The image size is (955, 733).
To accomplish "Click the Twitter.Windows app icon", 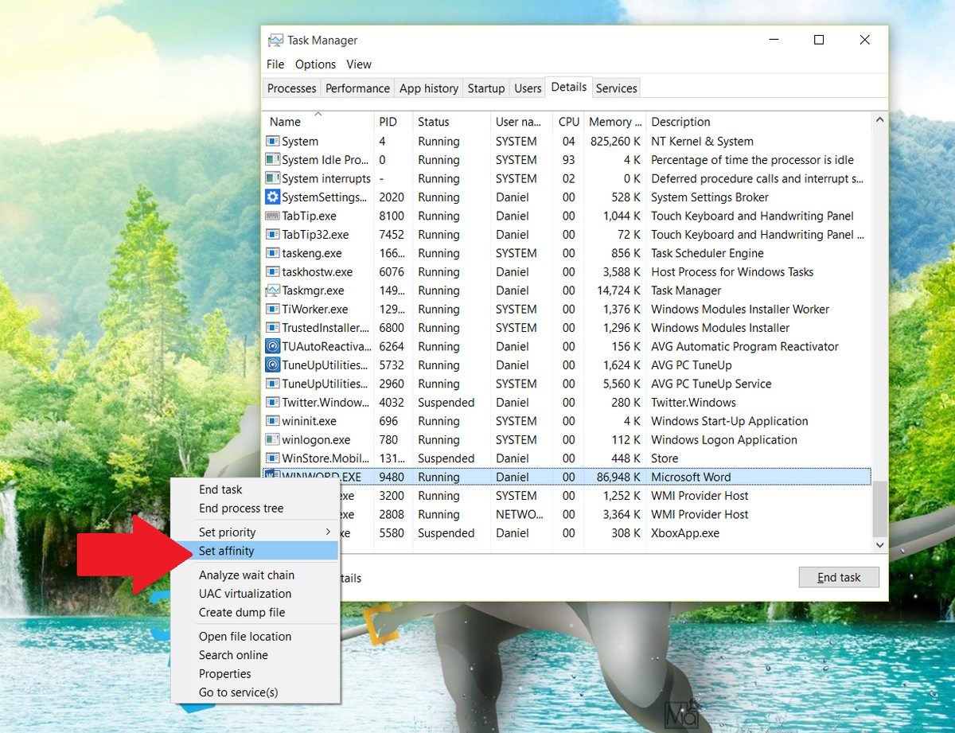I will point(273,402).
